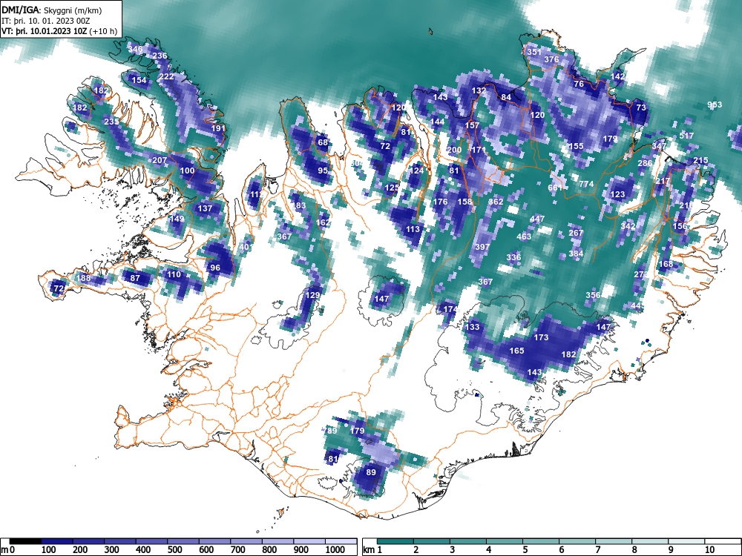Click the 'km 1' label on the kilometre scale
This screenshot has height=556, width=742.
373,550
